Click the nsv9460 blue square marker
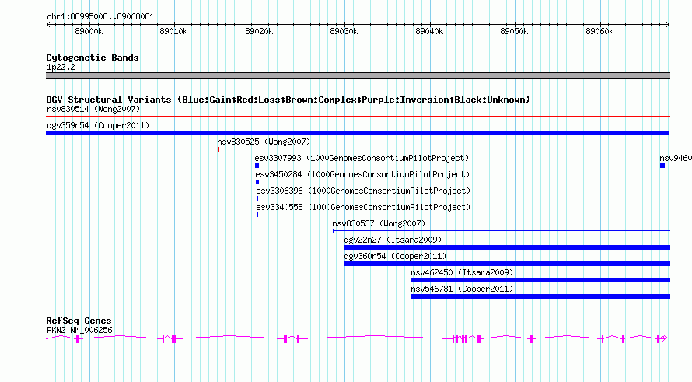Viewport: 692px width, 382px height. 662,166
